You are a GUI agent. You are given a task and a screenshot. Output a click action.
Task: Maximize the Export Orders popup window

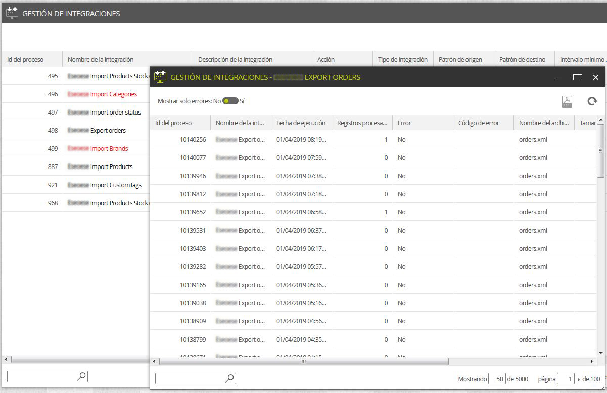click(578, 77)
